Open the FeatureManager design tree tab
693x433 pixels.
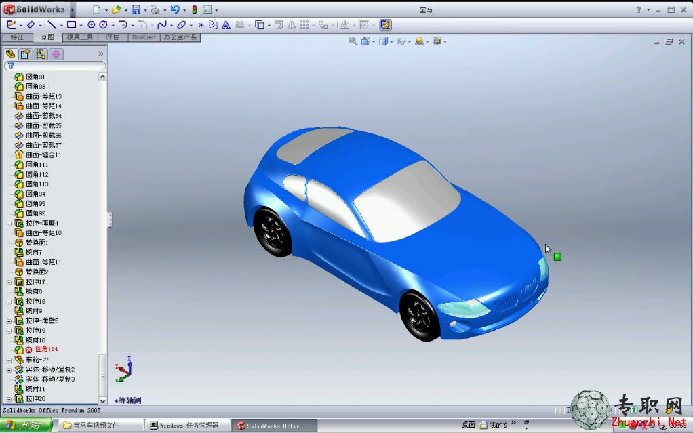11,54
